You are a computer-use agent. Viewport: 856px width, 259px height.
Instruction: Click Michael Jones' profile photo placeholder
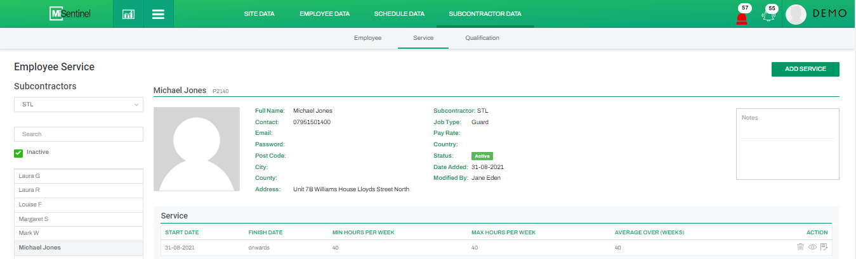[x=197, y=149]
